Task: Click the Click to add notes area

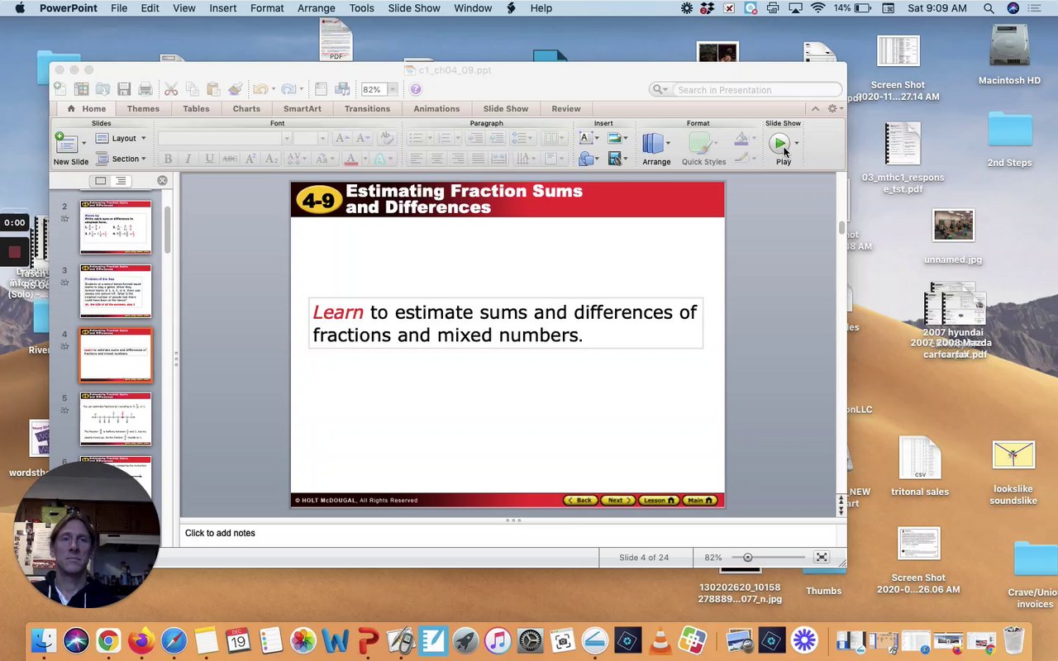Action: (x=512, y=534)
